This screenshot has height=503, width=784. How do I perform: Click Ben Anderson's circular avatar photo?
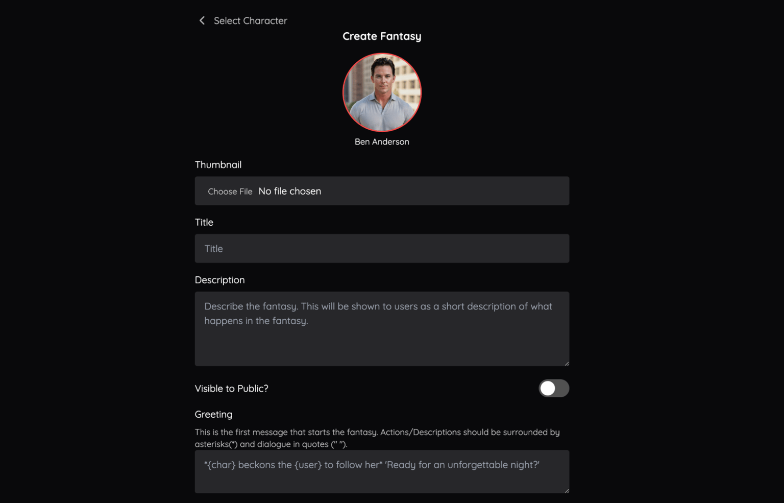pos(382,92)
